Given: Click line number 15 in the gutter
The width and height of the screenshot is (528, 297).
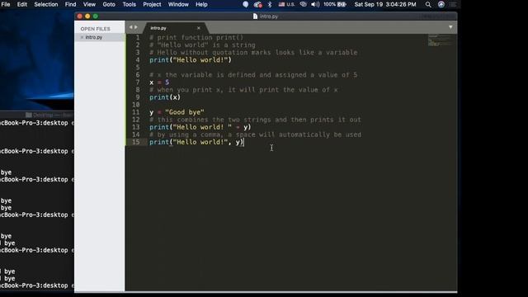Looking at the screenshot, I should [x=135, y=142].
